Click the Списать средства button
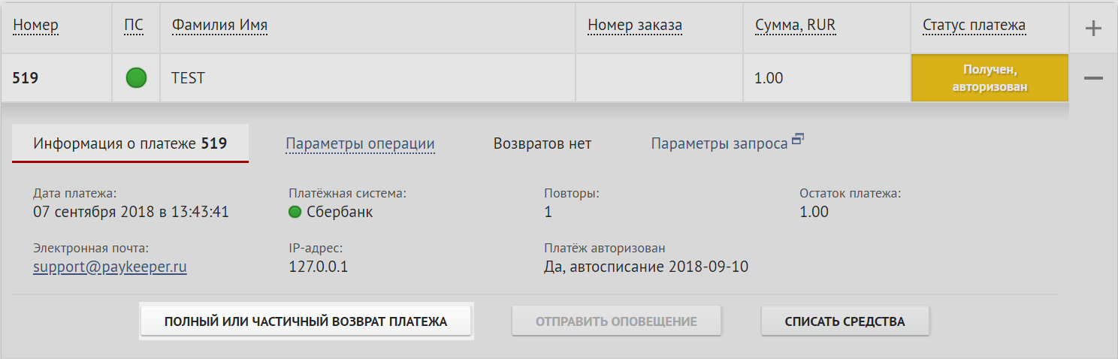Screen dimensions: 1118x359 [845, 321]
